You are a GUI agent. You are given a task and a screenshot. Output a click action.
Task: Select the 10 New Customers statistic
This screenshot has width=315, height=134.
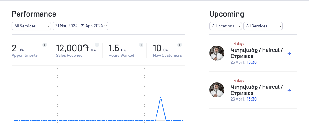point(157,48)
